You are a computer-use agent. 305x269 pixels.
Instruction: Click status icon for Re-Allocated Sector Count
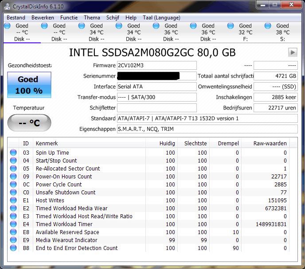coord(13,168)
